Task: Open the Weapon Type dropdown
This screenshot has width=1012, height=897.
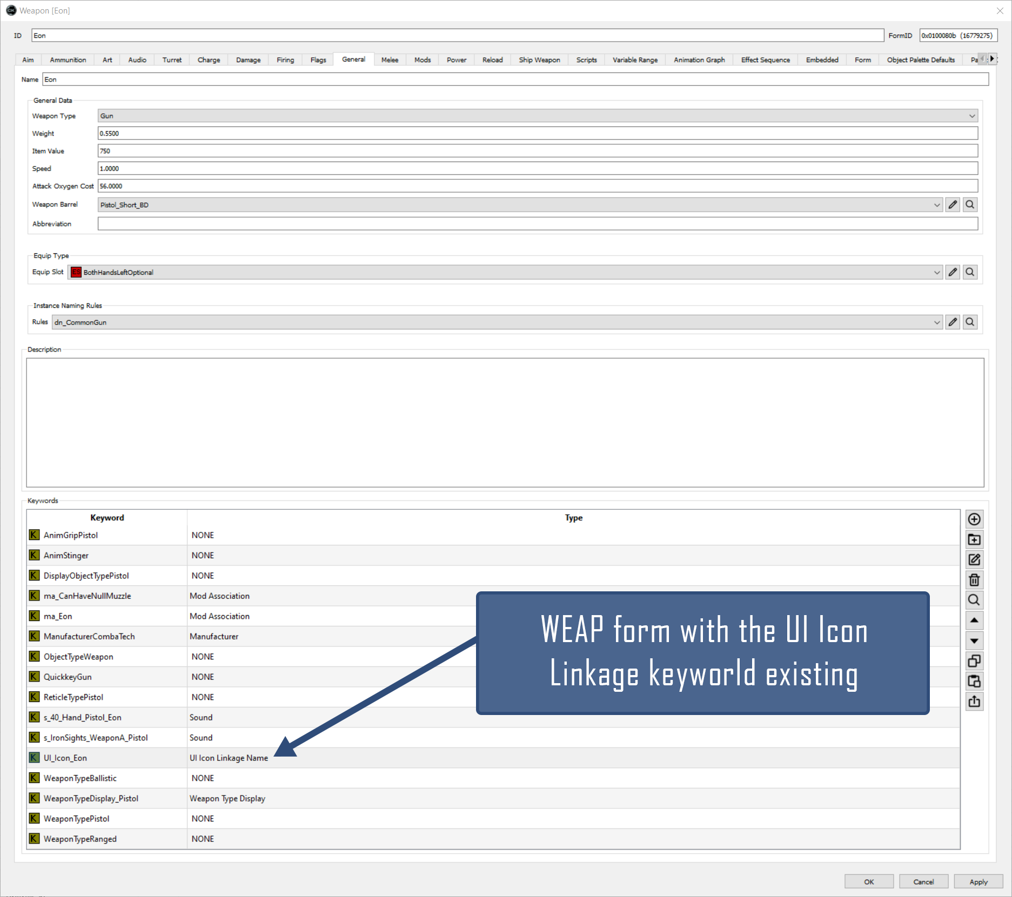Action: pos(972,116)
